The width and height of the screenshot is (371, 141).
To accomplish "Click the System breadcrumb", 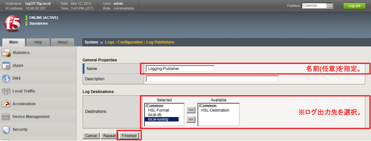I will pos(91,42).
